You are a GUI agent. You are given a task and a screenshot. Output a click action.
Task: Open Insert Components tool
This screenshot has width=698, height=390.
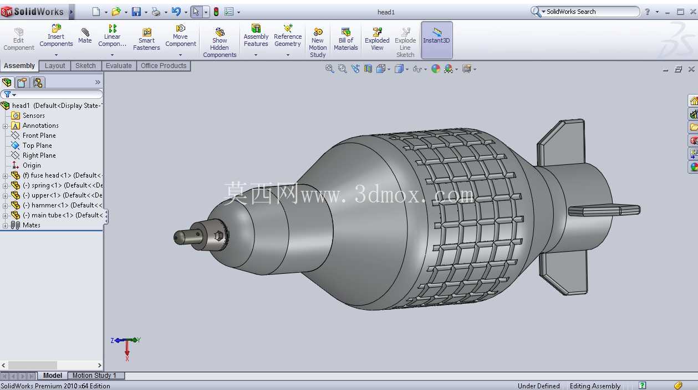56,36
